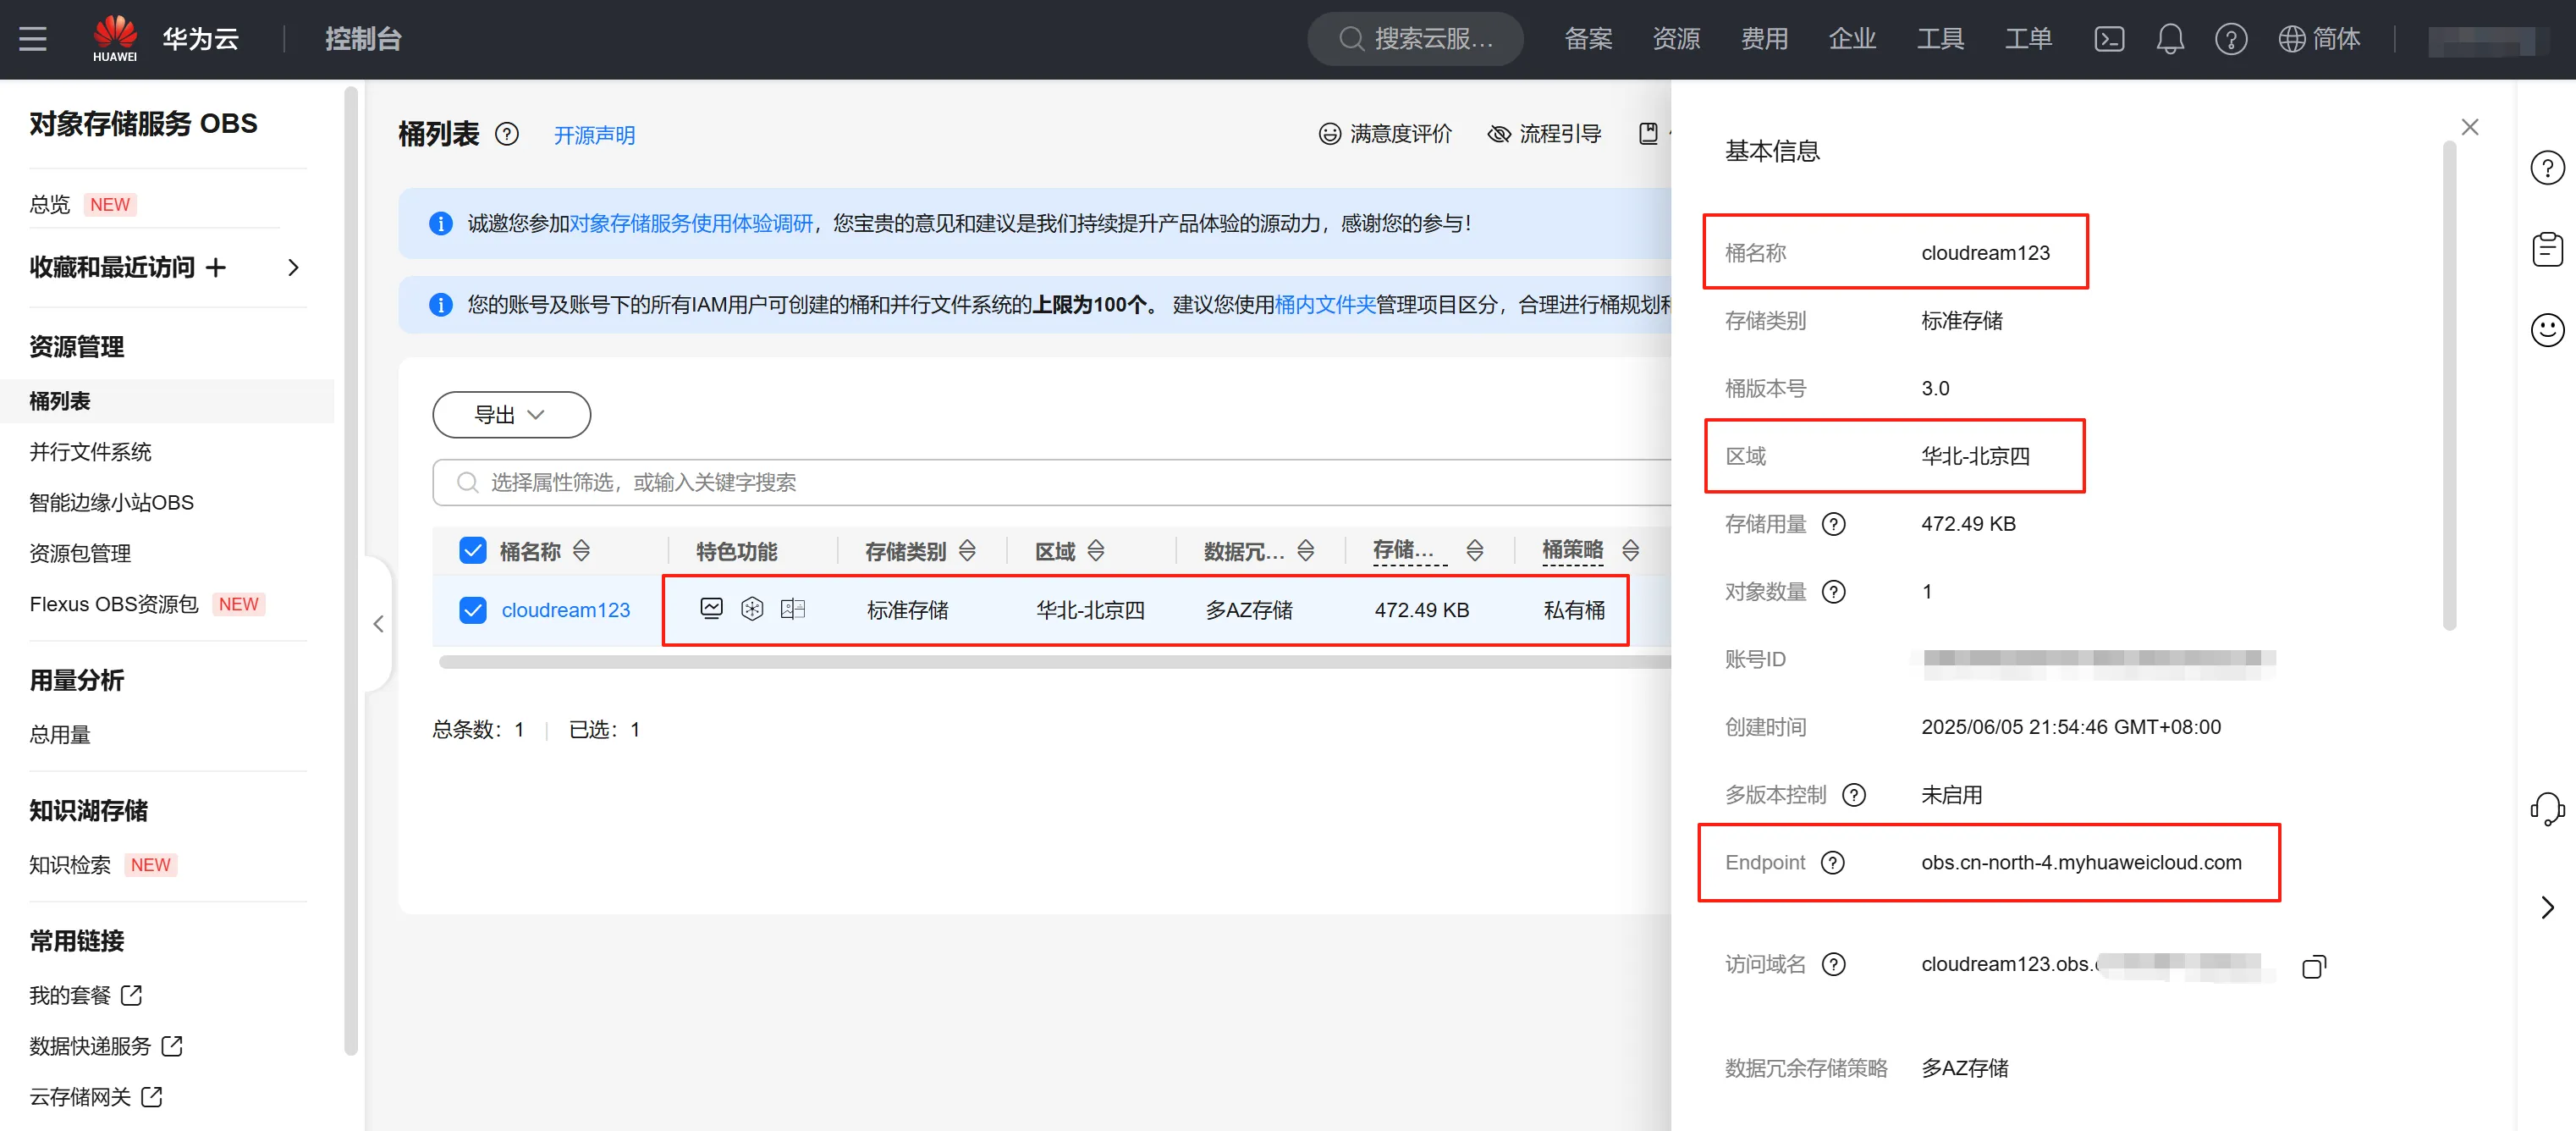Open right sidebar smiley feedback icon

tap(2547, 330)
